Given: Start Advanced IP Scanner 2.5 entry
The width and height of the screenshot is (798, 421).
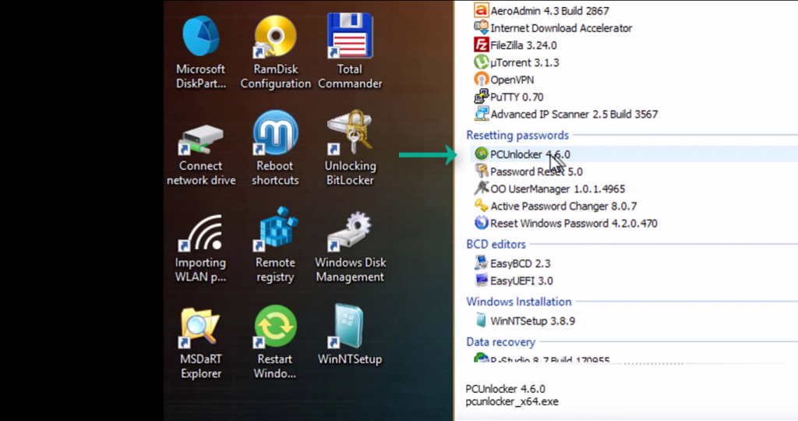Looking at the screenshot, I should pyautogui.click(x=574, y=115).
